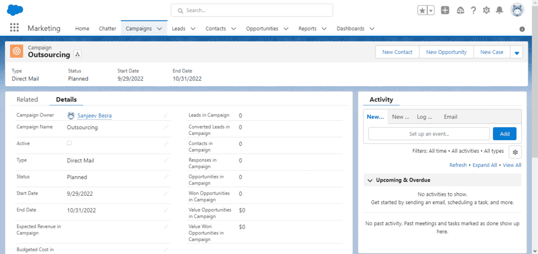538x254 pixels.
Task: Open the Opportunities tab dropdown chevron
Action: click(286, 29)
